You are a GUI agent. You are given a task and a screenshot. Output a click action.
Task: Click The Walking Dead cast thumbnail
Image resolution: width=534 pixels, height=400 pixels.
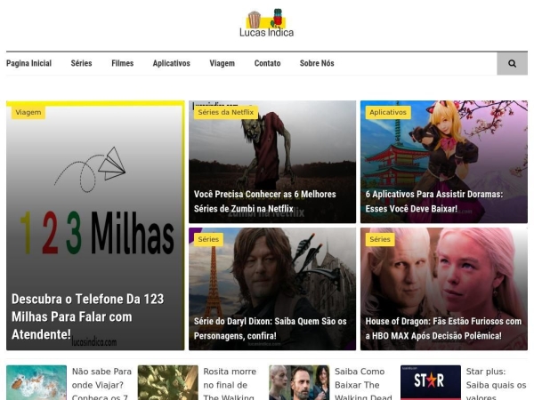(x=299, y=382)
